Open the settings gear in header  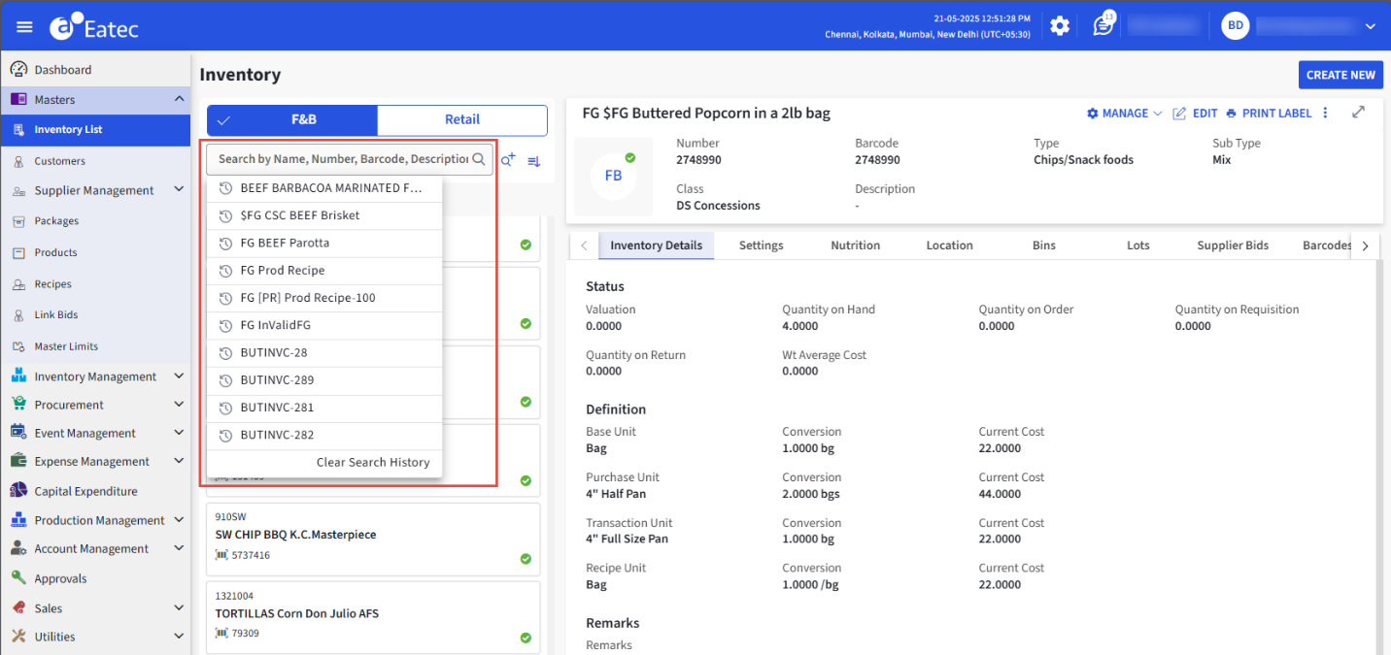(1060, 26)
